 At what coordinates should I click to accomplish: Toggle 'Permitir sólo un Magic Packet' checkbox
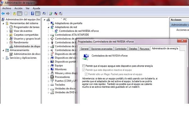coord(86,74)
